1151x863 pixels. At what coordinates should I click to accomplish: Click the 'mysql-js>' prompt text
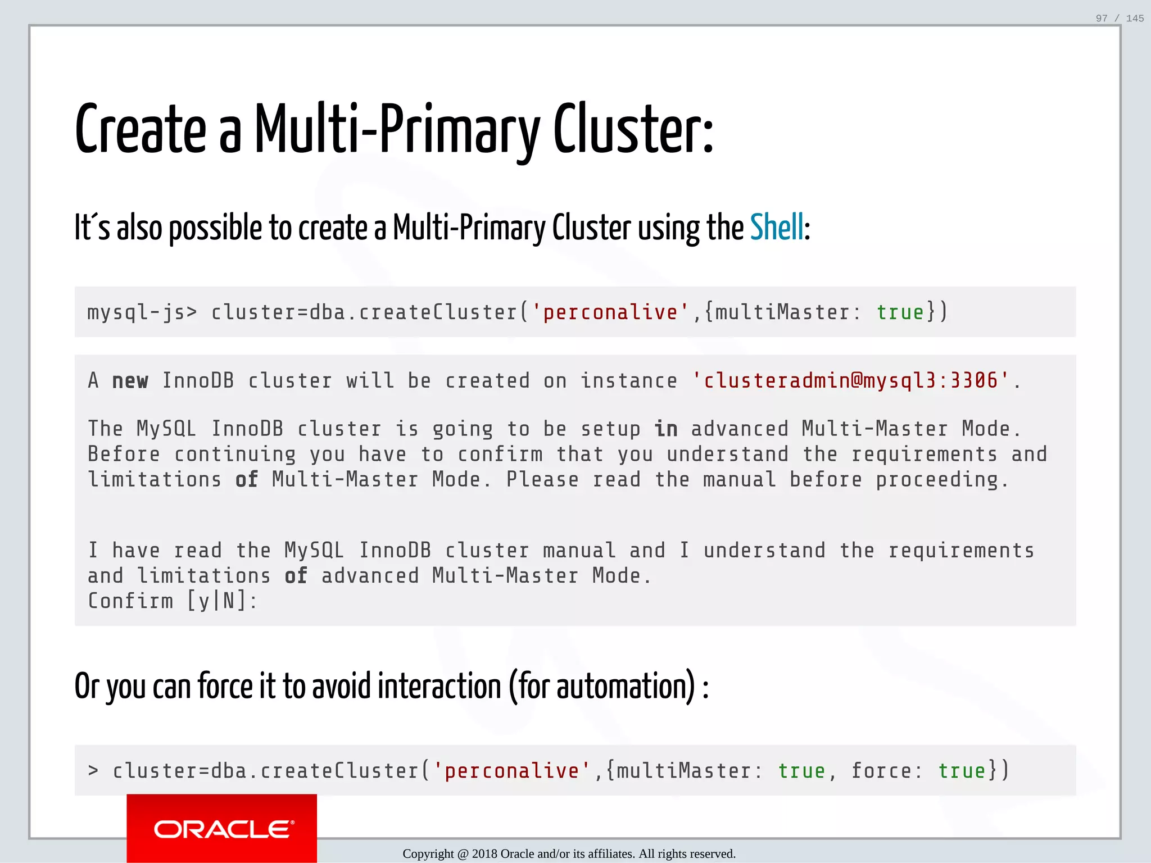[142, 312]
